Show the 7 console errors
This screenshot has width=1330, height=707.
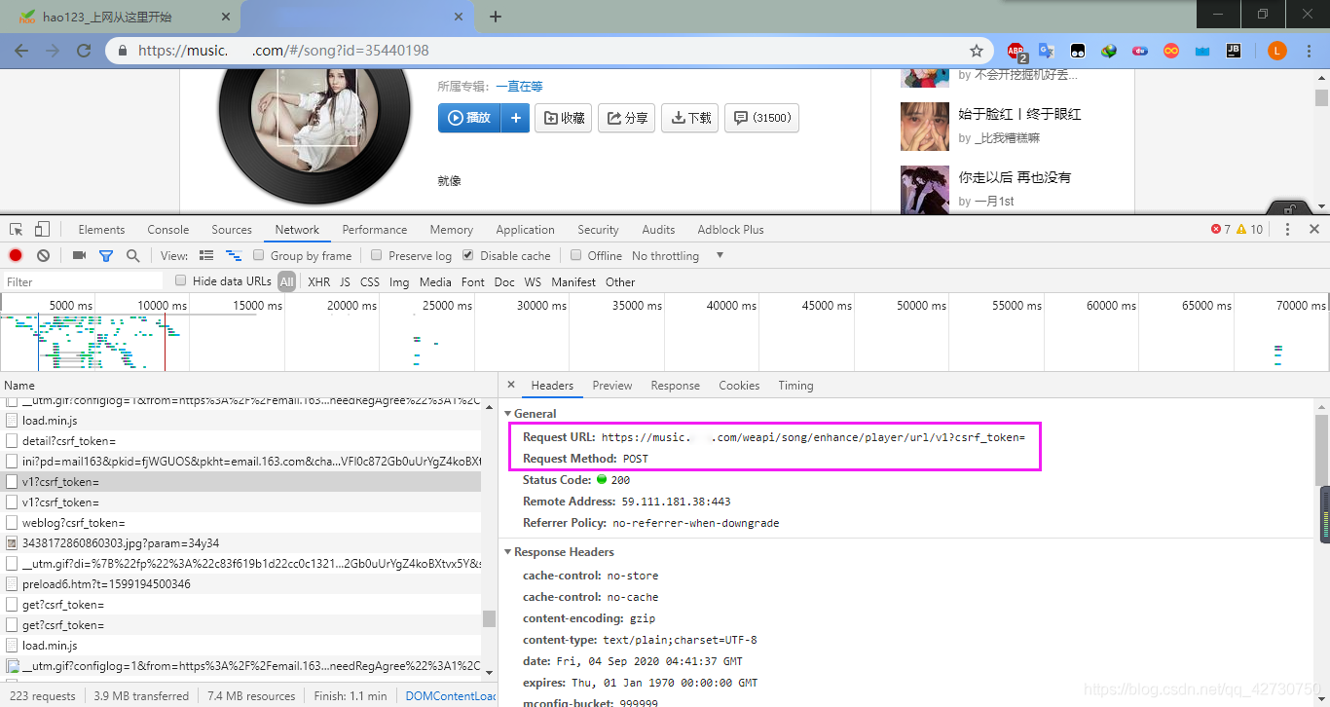(1221, 230)
